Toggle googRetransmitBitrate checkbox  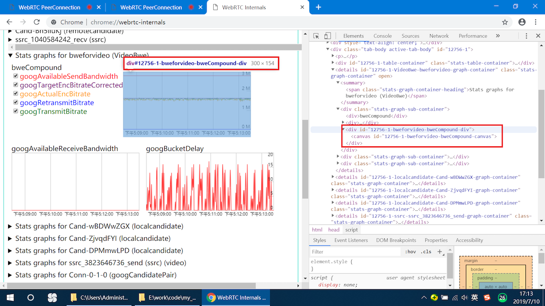(16, 102)
